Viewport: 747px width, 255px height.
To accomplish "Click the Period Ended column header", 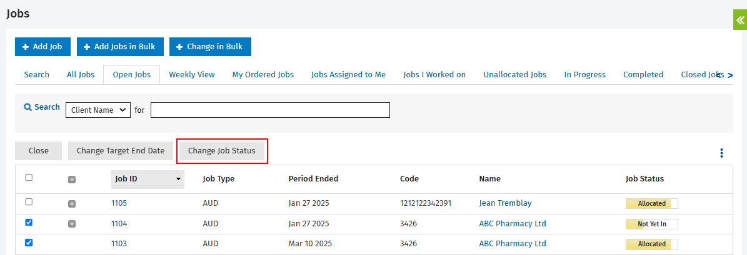I will [313, 179].
